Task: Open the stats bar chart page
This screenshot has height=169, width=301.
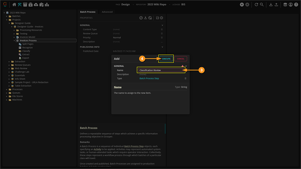Action: (47, 5)
